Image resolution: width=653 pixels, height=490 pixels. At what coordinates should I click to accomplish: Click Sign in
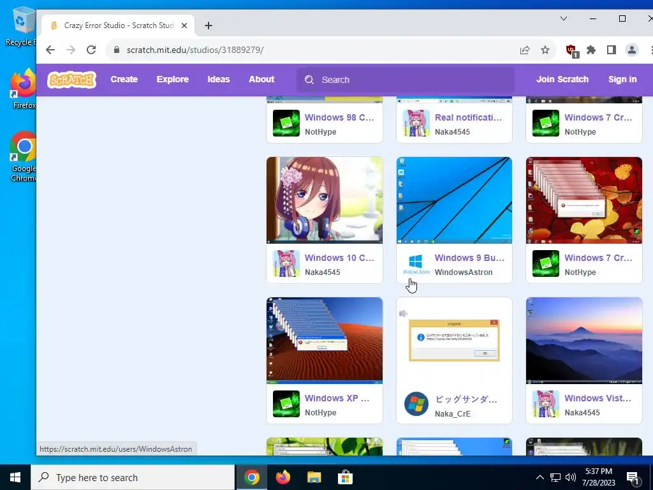tap(622, 79)
